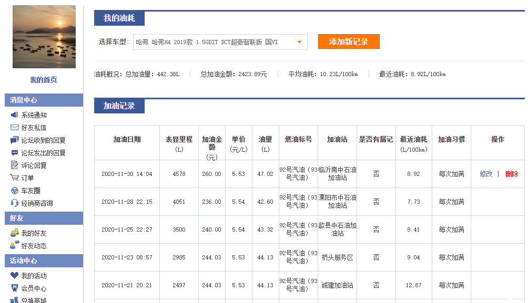Click the car friends circle icon
This screenshot has width=528, height=303.
[14, 191]
